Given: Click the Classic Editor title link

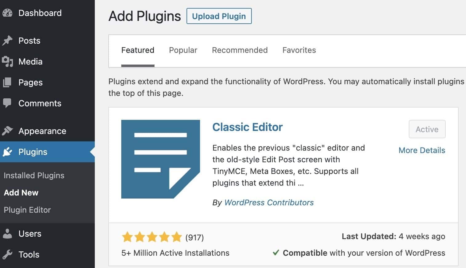Looking at the screenshot, I should [247, 127].
